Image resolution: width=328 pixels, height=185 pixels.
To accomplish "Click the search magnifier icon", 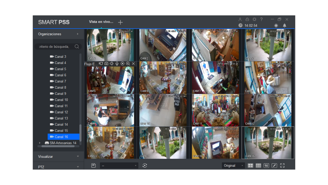I will point(77,47).
